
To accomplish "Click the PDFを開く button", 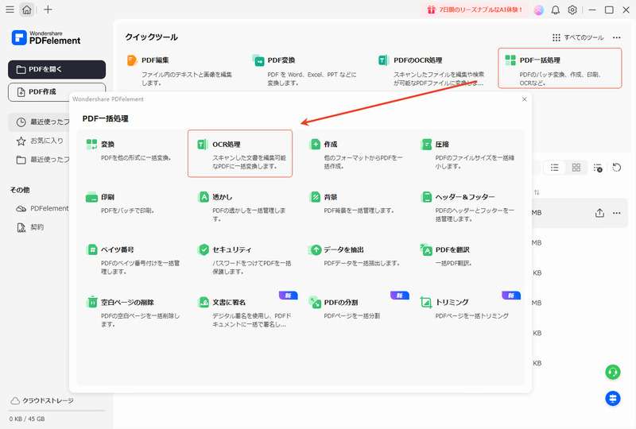I will [x=56, y=69].
